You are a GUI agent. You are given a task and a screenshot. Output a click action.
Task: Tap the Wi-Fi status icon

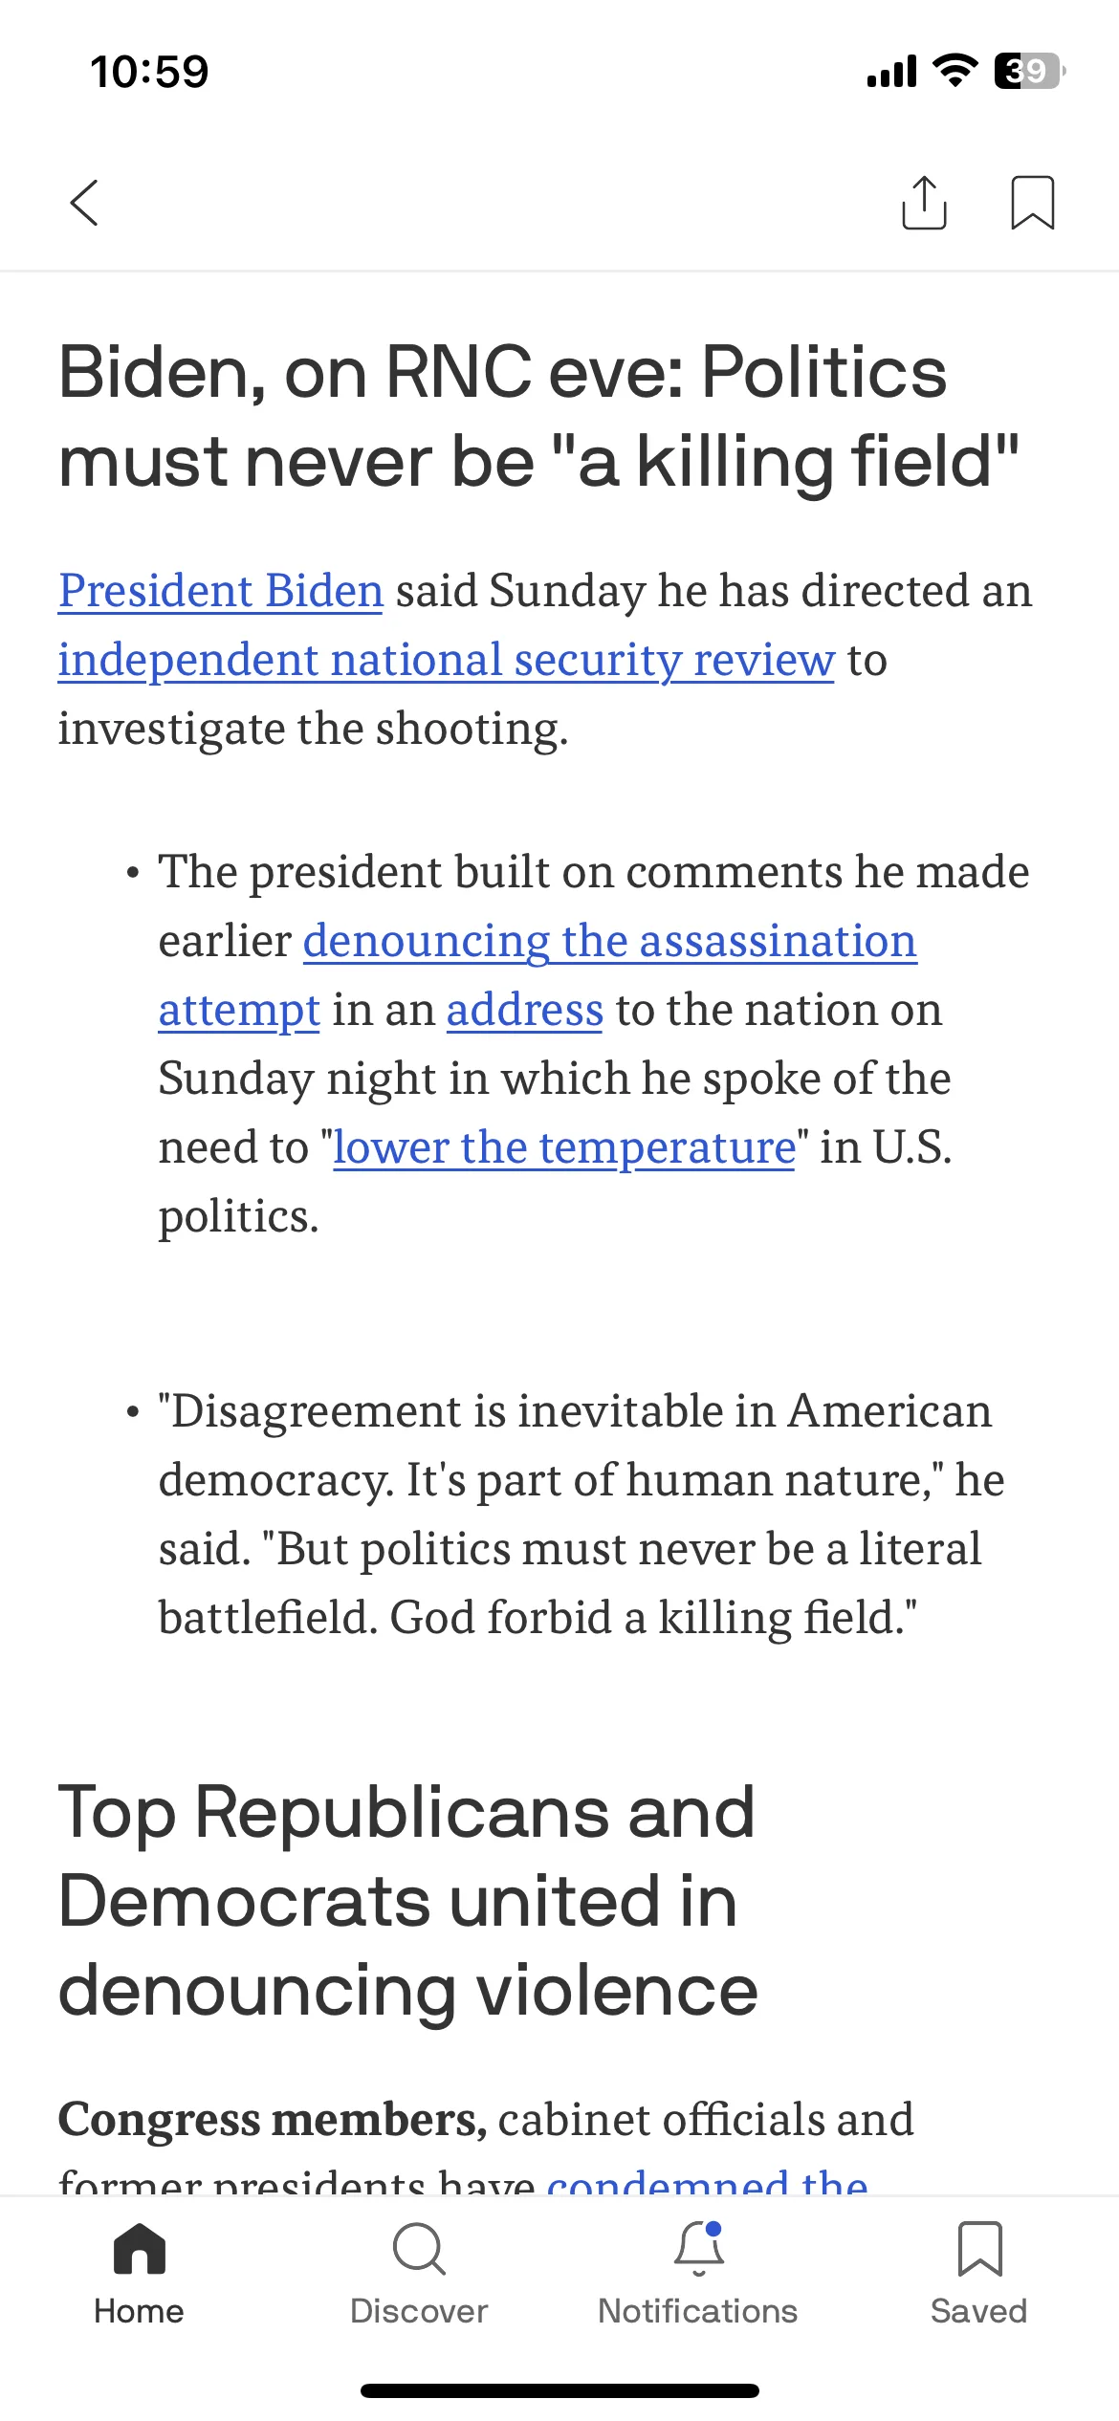pyautogui.click(x=954, y=71)
